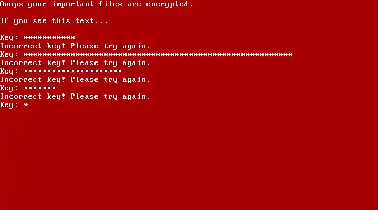Click the last "Incorrect key!" message above active prompt
The width and height of the screenshot is (378, 210).
33,97
